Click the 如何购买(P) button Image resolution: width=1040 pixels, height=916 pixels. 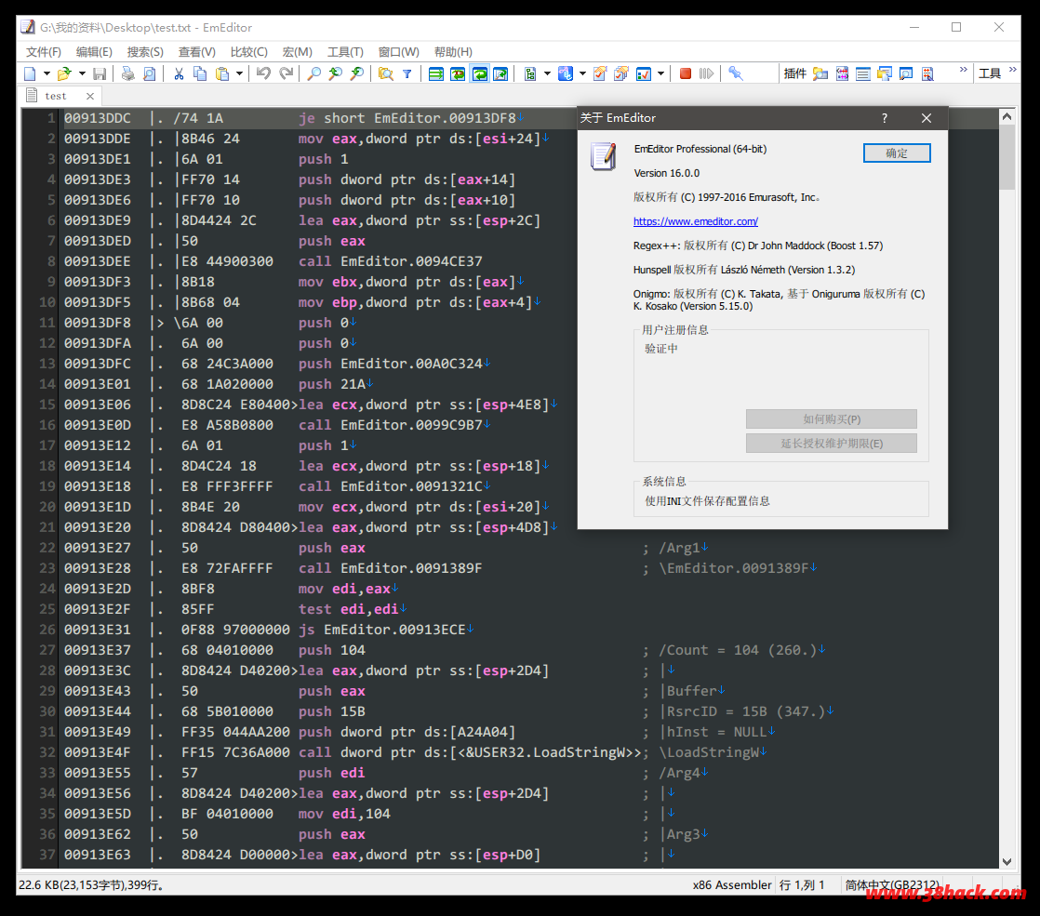coord(832,419)
